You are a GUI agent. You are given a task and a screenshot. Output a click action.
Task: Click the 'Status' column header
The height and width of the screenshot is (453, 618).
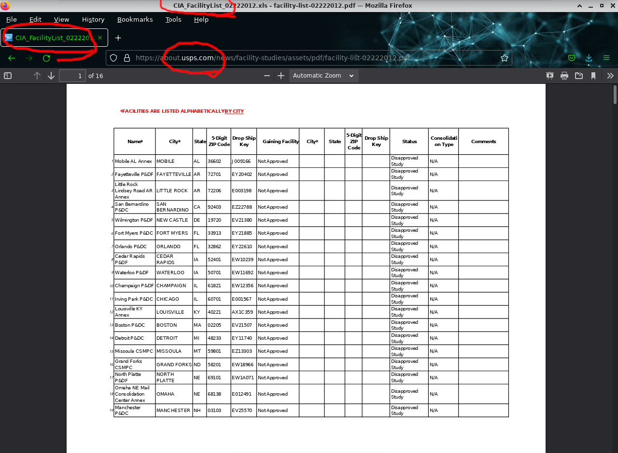point(409,142)
